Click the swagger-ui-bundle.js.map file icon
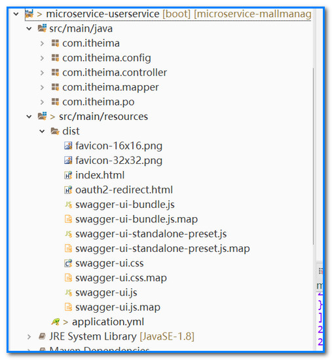 pos(68,219)
